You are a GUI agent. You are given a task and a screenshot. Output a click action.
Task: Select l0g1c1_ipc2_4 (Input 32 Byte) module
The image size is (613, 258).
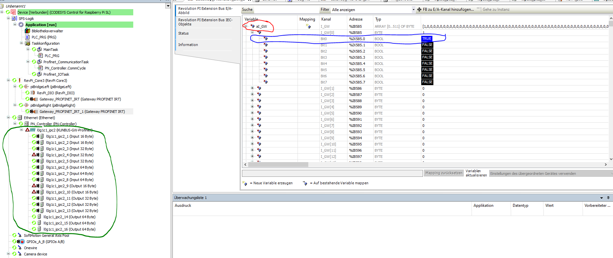(70, 155)
